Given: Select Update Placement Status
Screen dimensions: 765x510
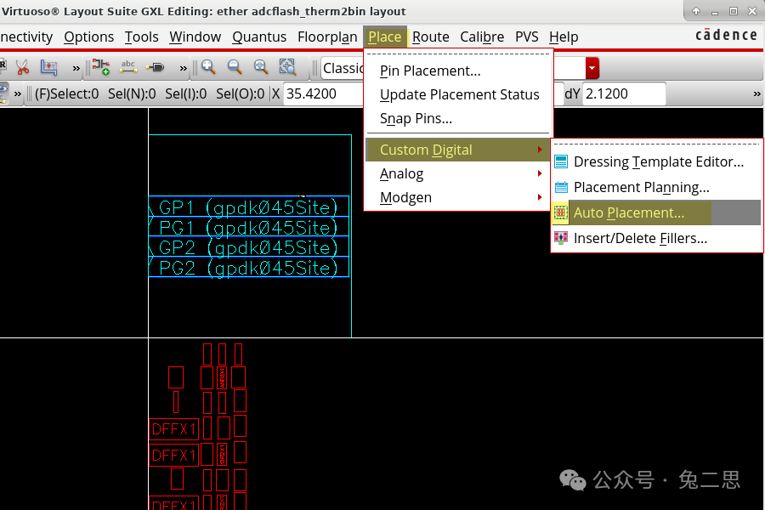Looking at the screenshot, I should point(459,94).
